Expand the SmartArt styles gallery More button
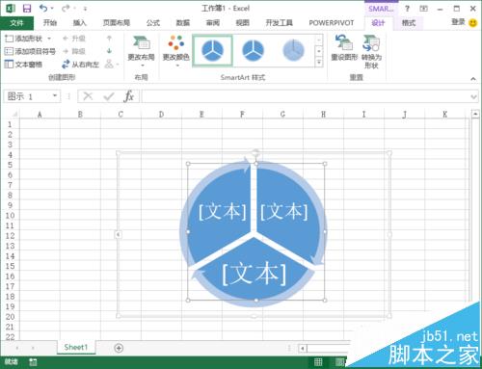 coord(319,63)
